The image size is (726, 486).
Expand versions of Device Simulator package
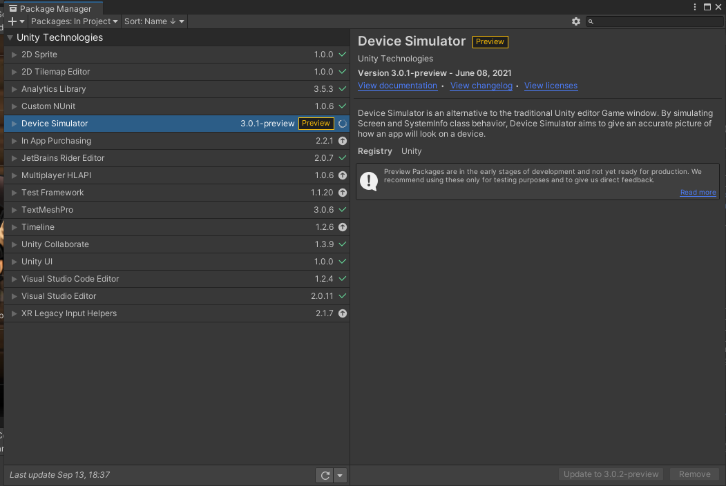[15, 124]
